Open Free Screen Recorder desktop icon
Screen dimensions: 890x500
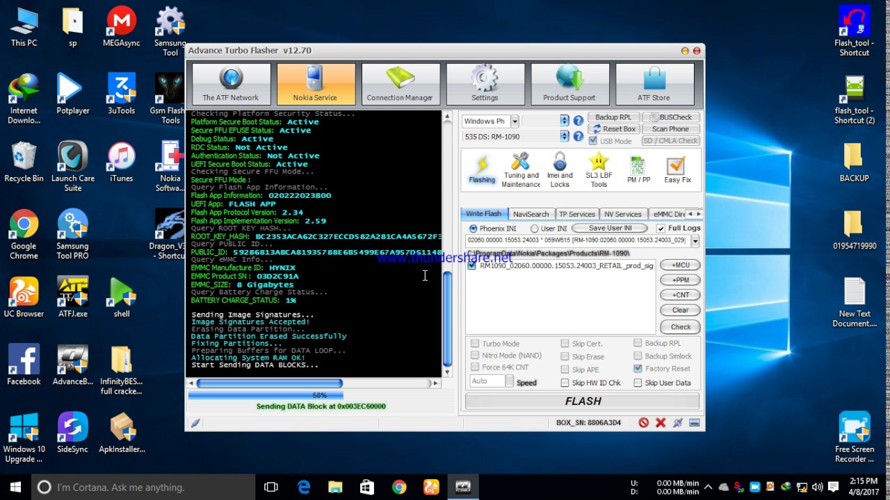(x=855, y=437)
